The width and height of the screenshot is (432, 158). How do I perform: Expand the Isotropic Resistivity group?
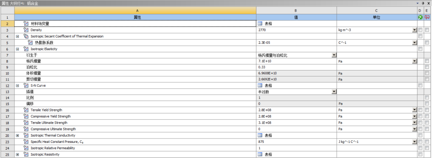(x=18, y=154)
